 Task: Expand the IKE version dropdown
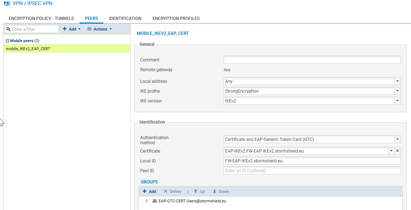[397, 101]
